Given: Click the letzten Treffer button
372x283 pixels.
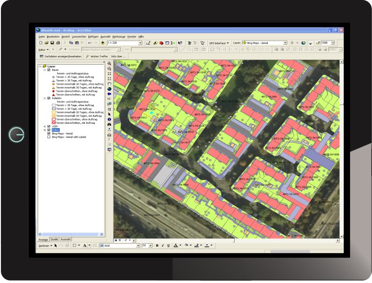Looking at the screenshot, I should 97,56.
